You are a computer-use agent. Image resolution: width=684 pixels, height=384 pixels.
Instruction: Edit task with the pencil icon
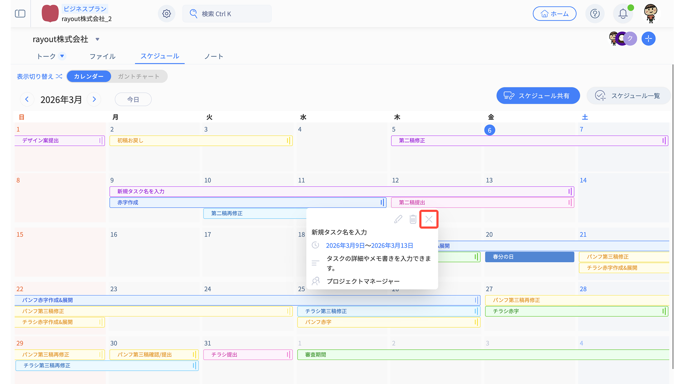[x=398, y=219]
